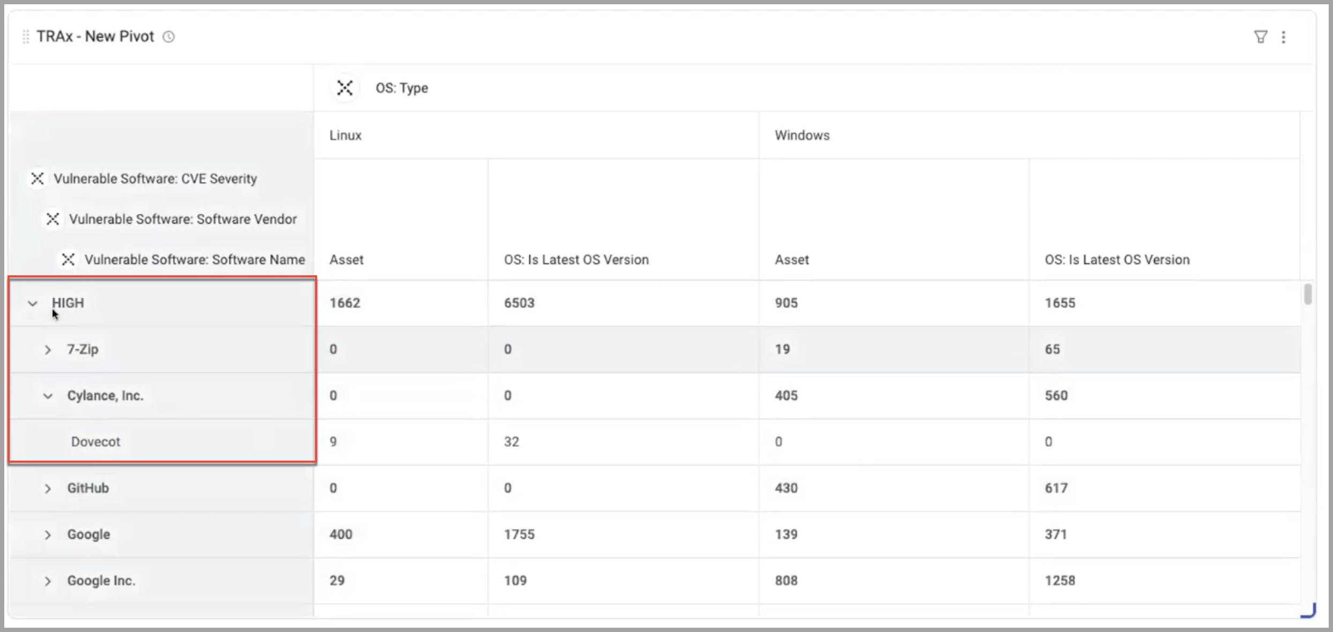Expand the Google vendor row
Screen dimensions: 1333x632
[48, 535]
